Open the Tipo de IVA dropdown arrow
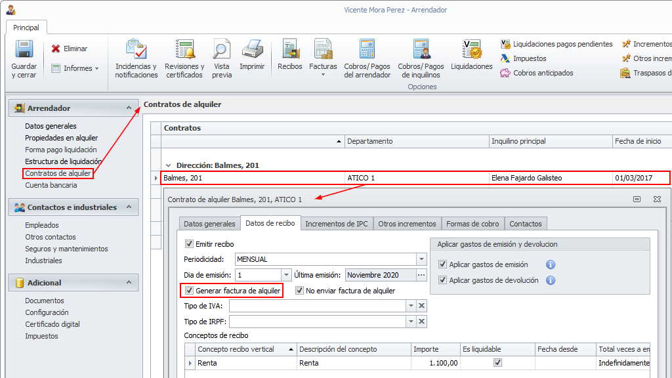672x378 pixels. (411, 306)
